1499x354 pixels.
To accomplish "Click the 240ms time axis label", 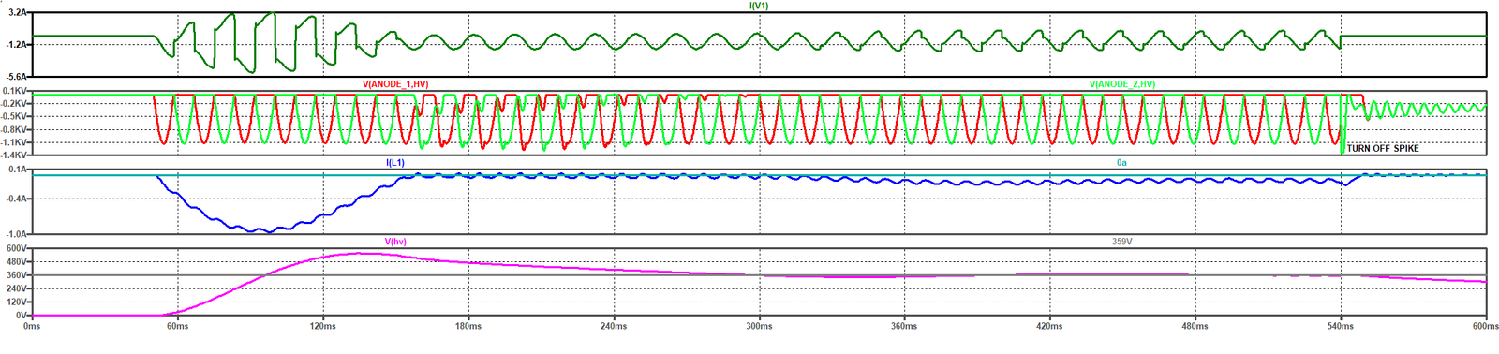I will coord(614,326).
